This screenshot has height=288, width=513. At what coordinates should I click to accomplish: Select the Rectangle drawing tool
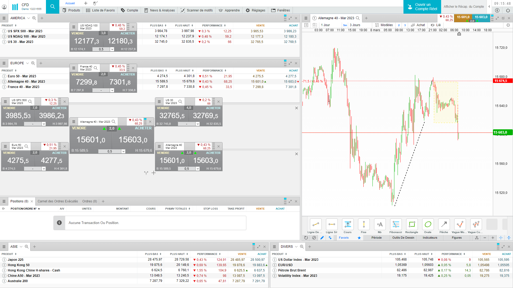click(x=412, y=225)
